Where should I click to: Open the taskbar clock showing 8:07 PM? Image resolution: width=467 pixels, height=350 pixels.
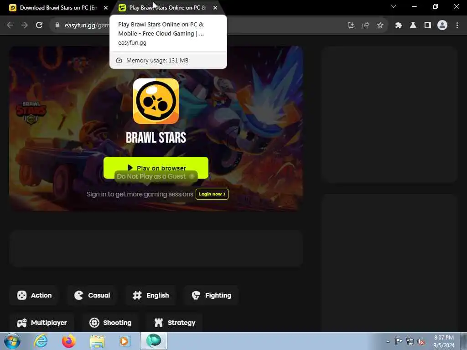pos(444,341)
